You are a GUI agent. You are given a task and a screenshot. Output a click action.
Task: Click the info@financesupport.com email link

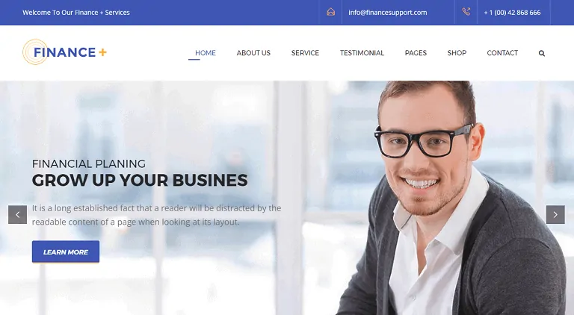(387, 13)
